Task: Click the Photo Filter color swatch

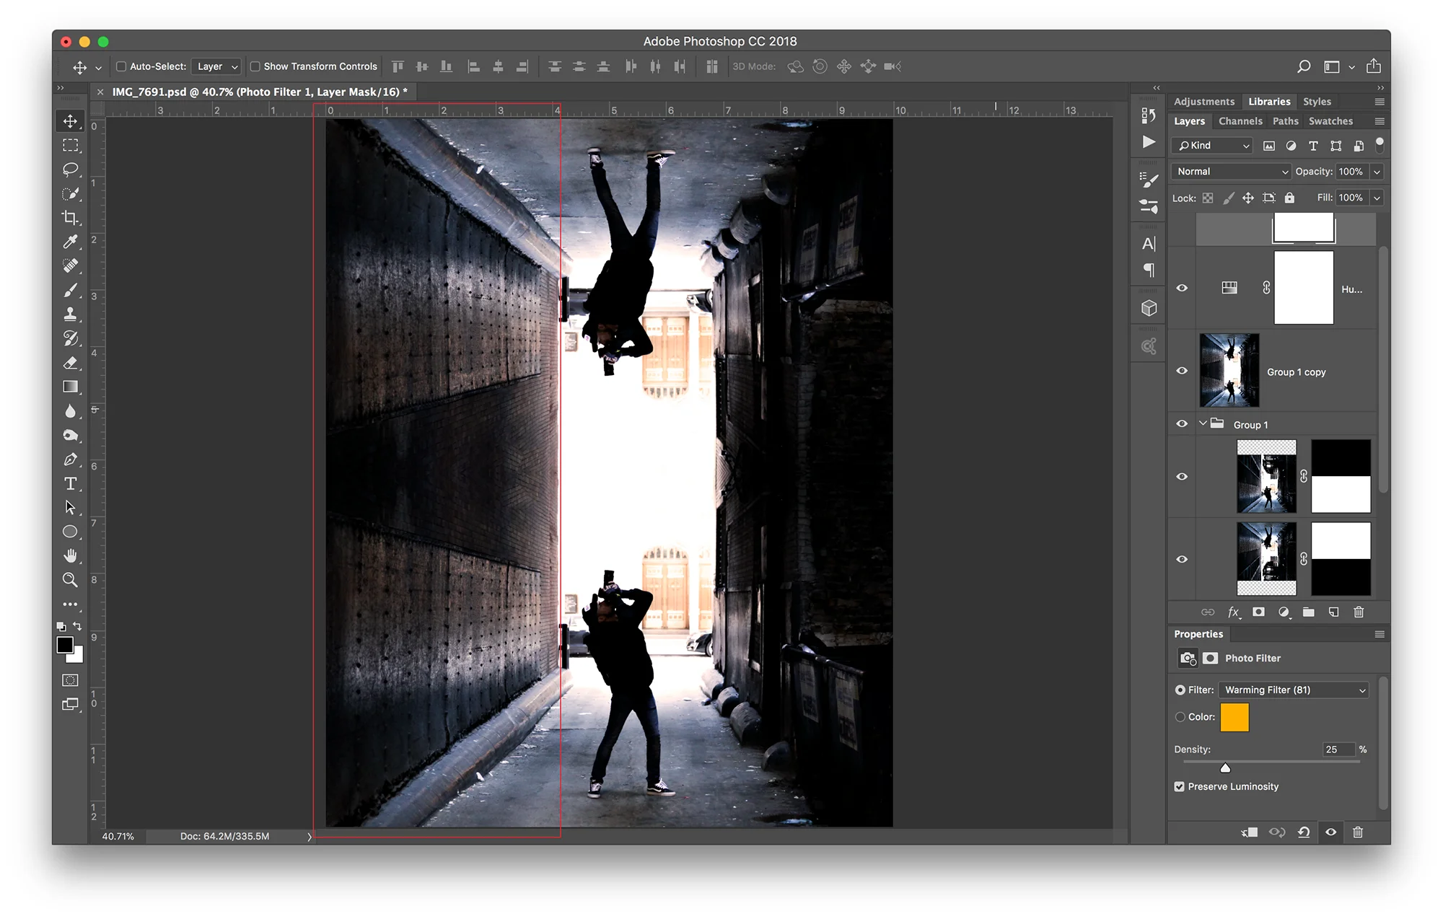Action: [x=1234, y=718]
